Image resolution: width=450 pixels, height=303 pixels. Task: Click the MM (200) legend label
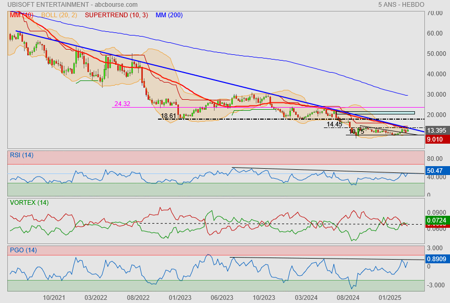click(x=169, y=15)
